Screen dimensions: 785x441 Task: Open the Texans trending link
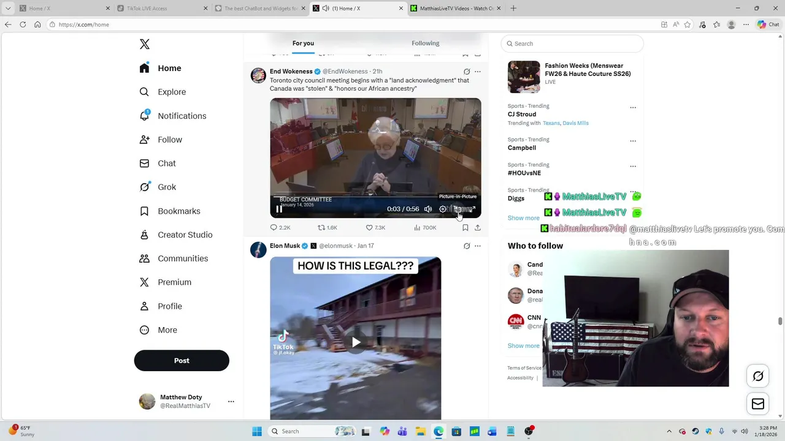point(551,123)
